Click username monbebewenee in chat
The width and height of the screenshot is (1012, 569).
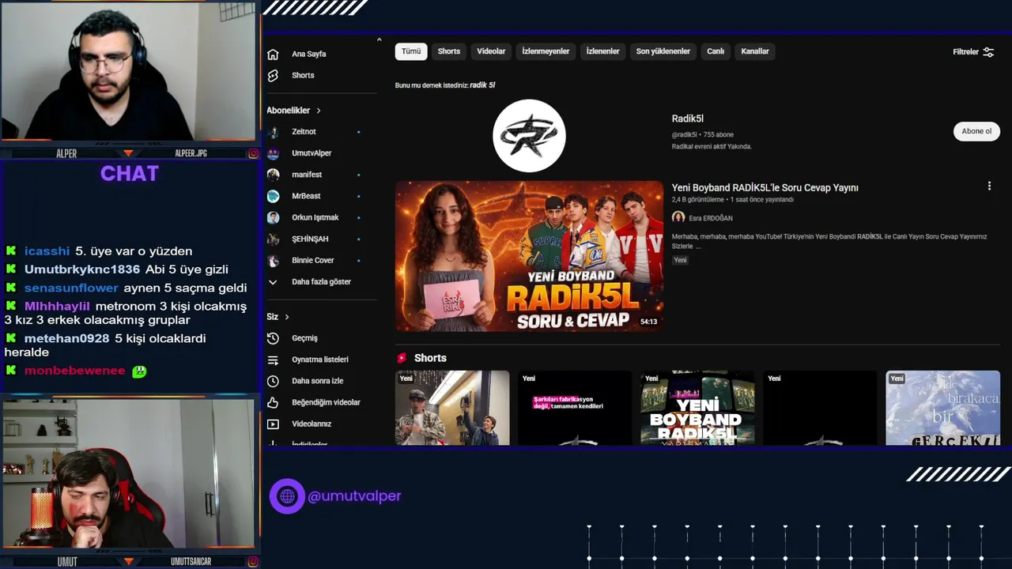tap(74, 371)
